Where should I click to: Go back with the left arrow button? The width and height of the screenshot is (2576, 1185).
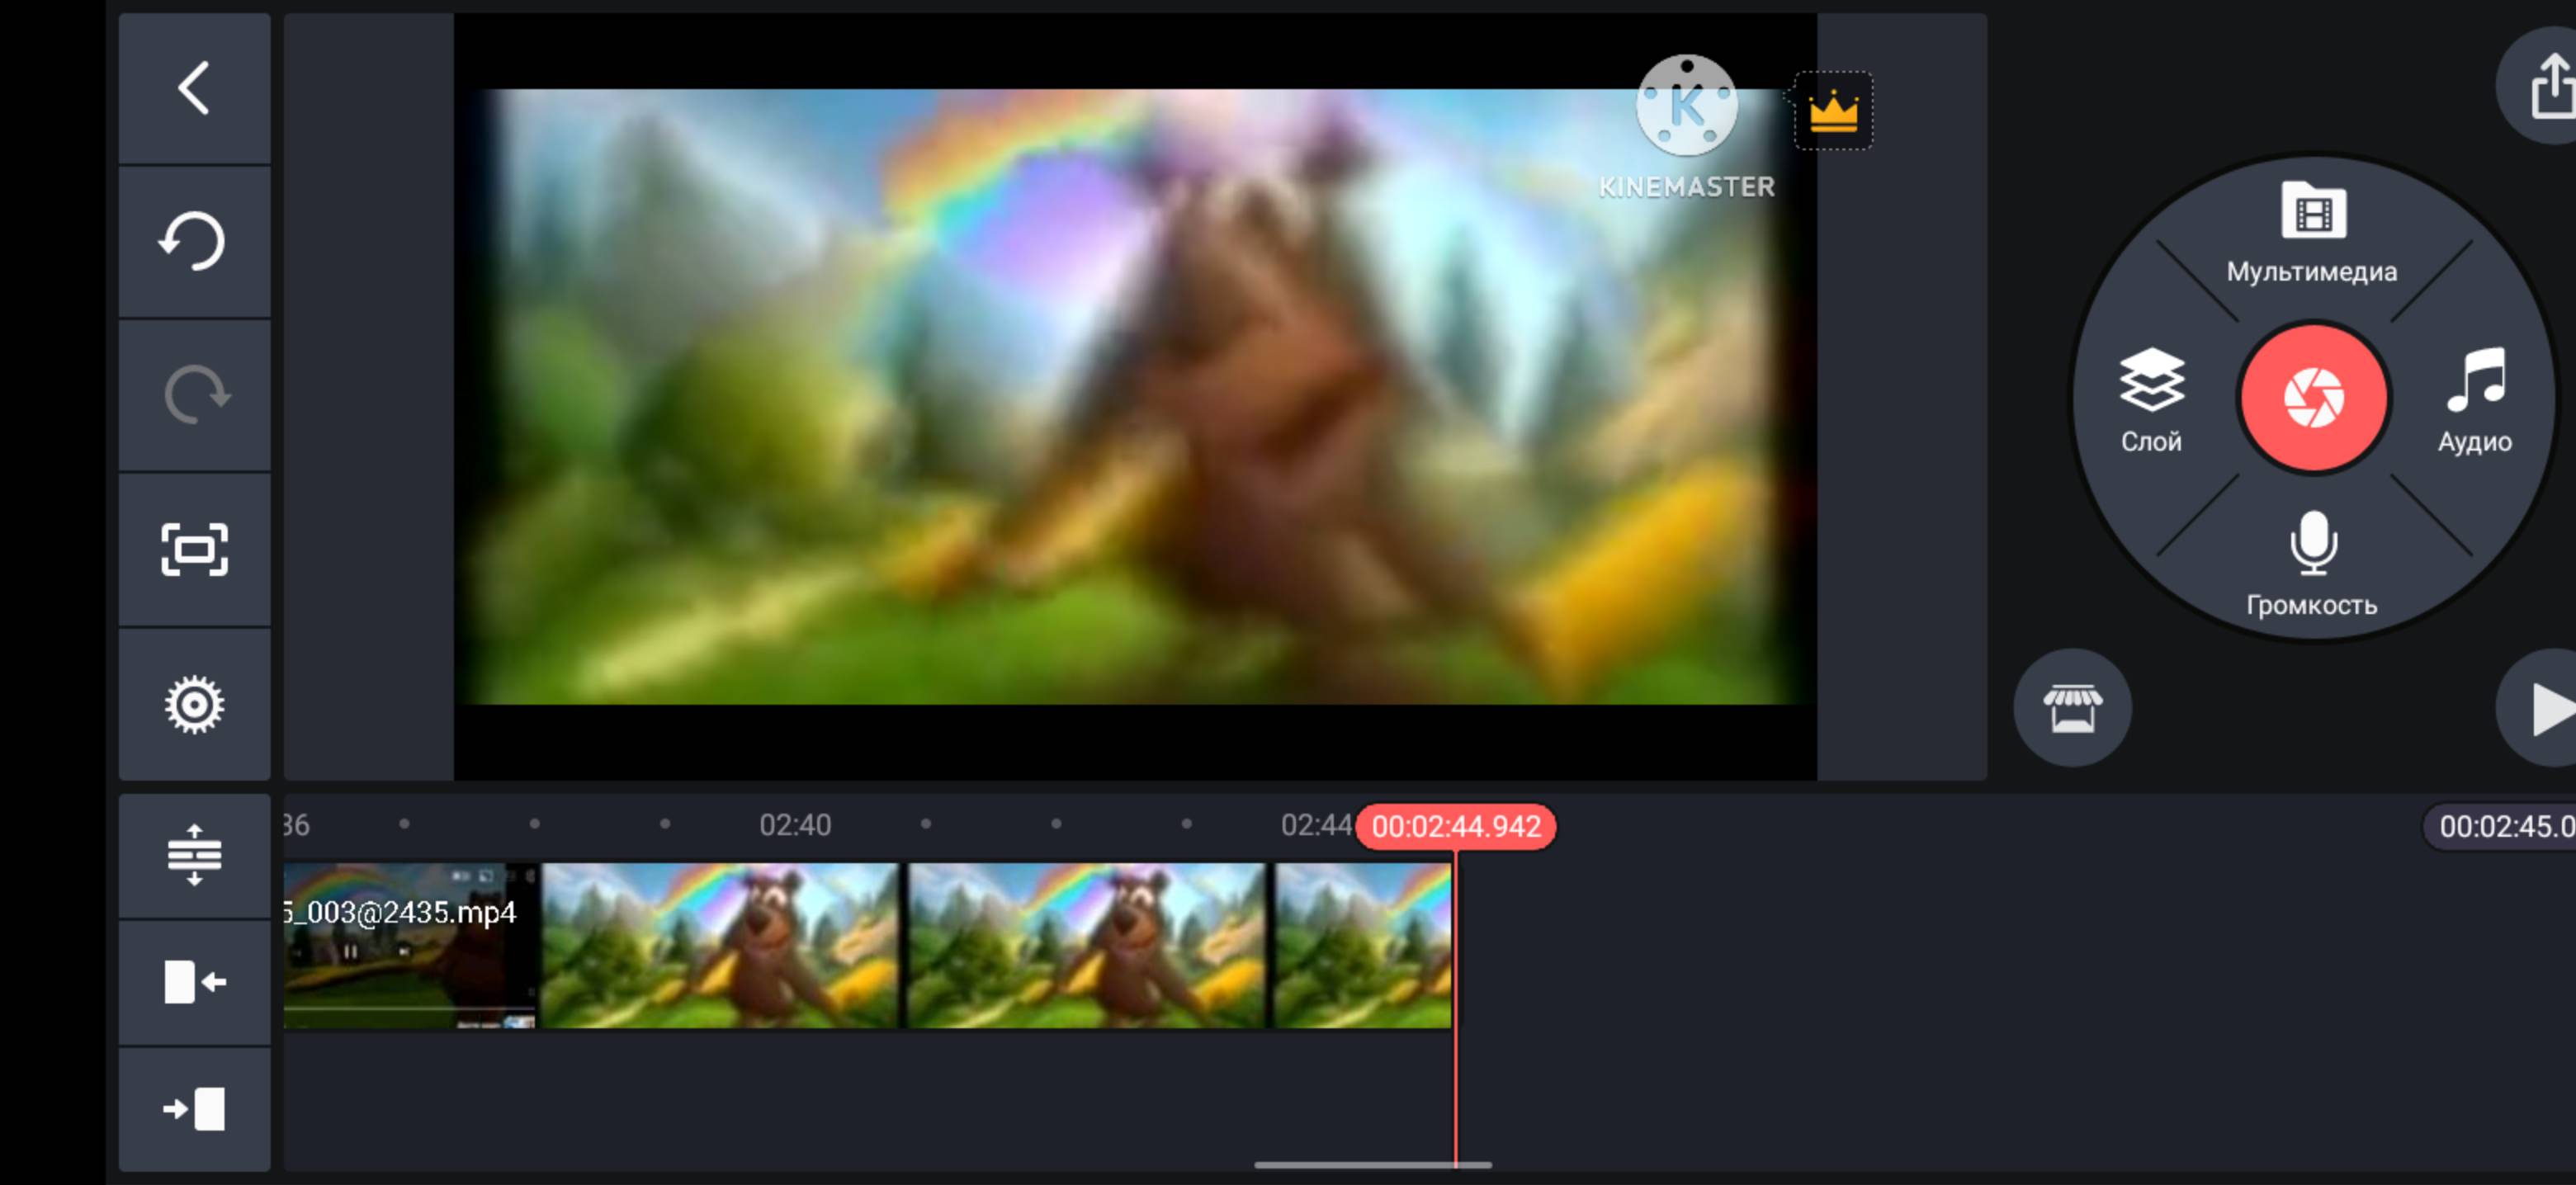coord(194,88)
